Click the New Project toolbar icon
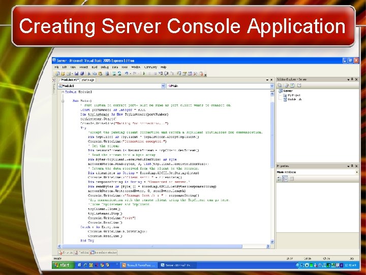 [x=57, y=74]
